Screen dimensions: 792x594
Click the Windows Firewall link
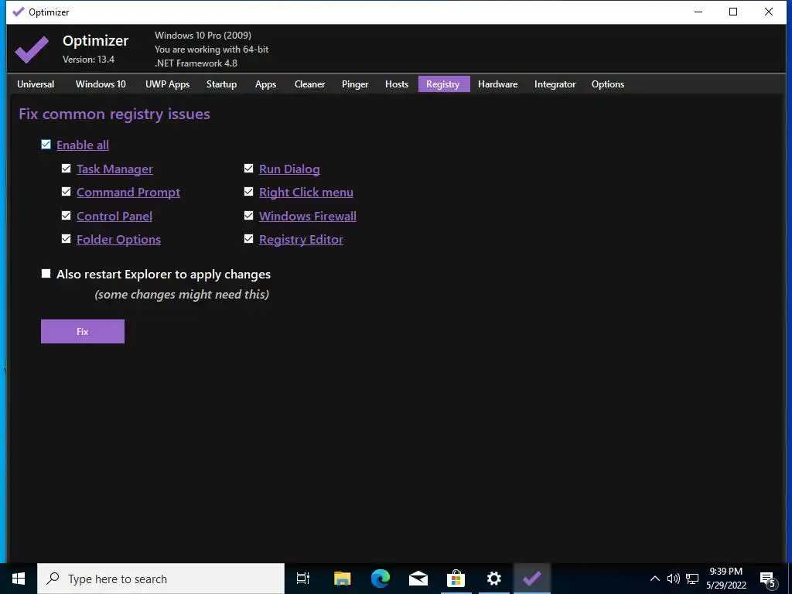click(308, 217)
